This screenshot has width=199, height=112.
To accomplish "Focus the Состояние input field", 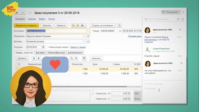I will pos(56,31).
